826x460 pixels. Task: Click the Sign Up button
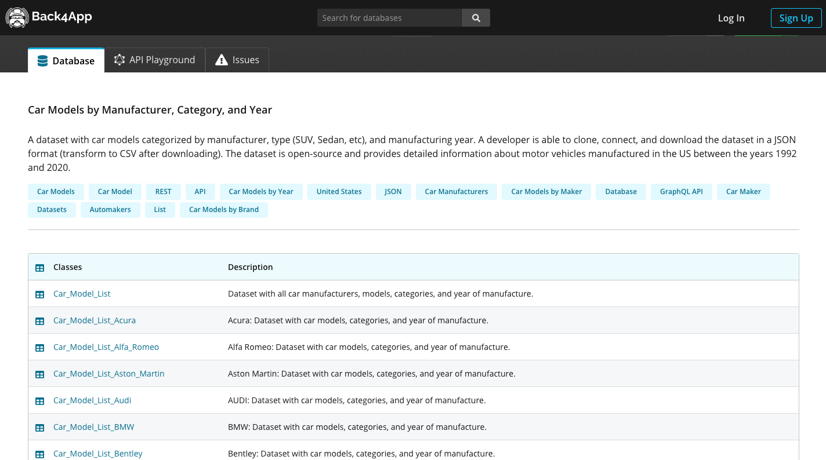[x=796, y=18]
